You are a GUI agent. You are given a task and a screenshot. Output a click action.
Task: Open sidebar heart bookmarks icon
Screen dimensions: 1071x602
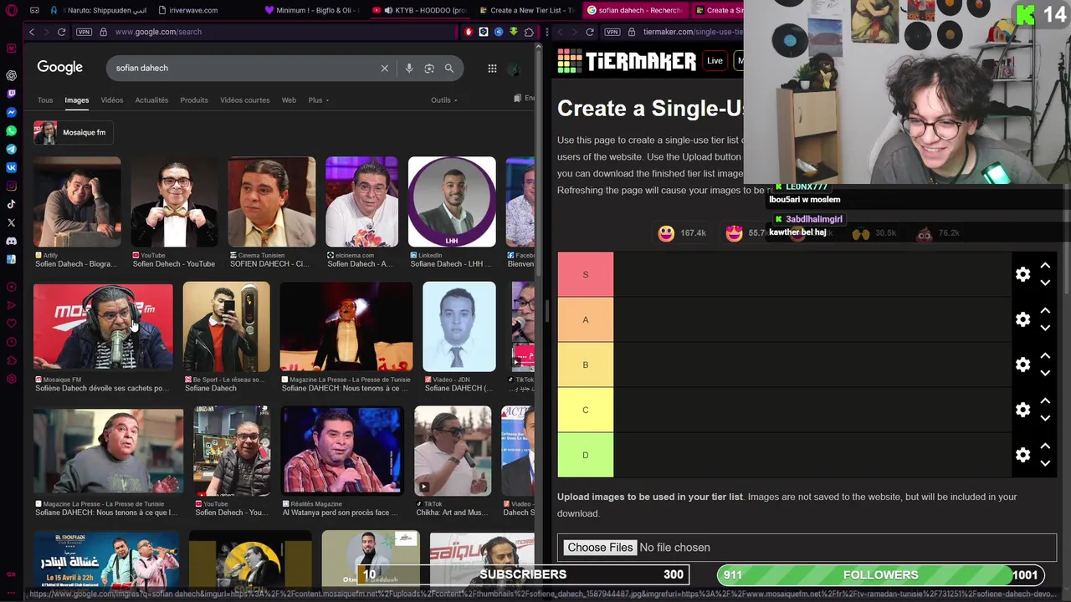(11, 324)
